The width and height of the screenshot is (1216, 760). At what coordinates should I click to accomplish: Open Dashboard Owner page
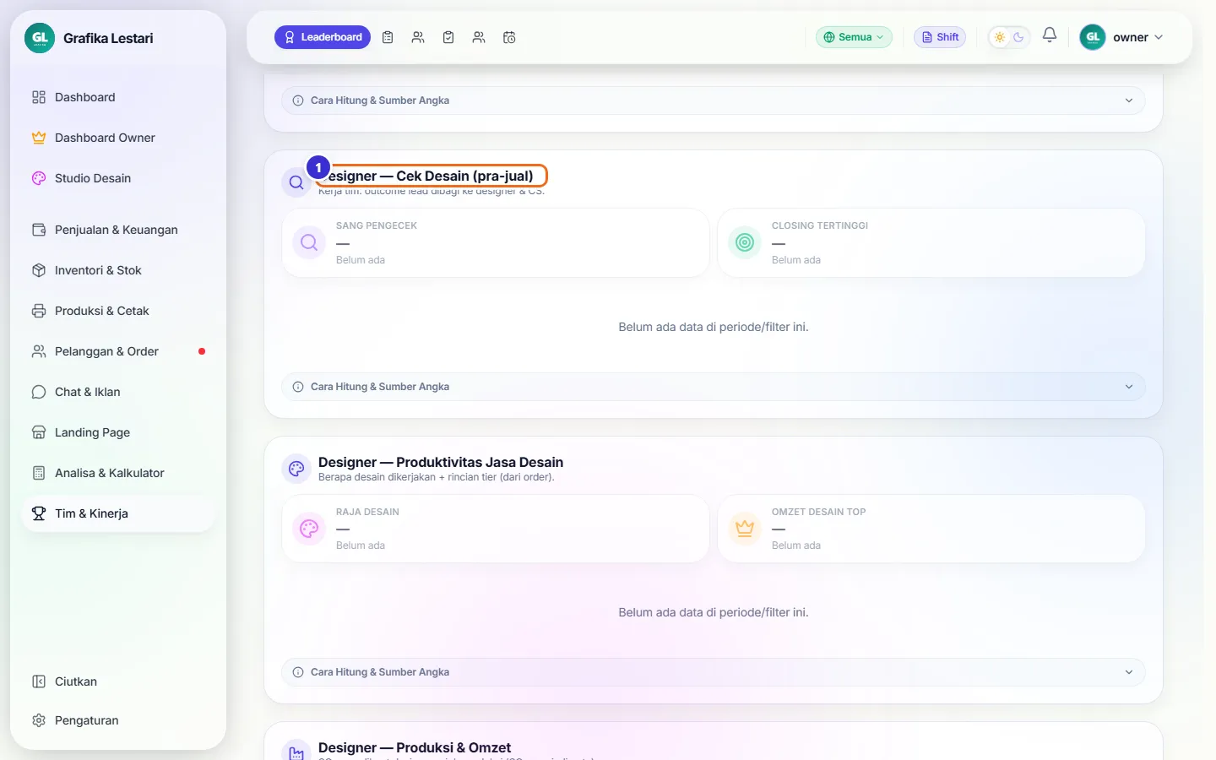(118, 138)
